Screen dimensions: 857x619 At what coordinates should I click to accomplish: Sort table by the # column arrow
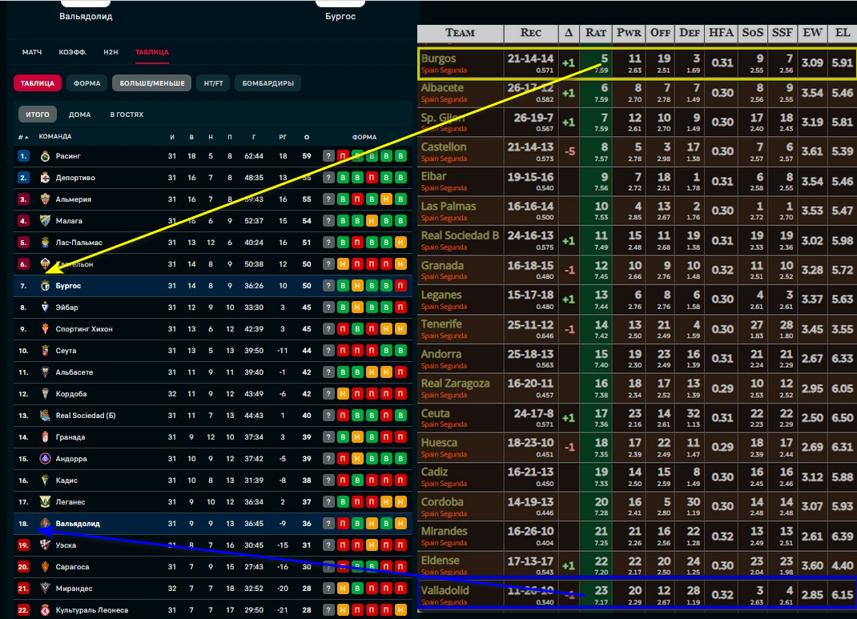[23, 137]
